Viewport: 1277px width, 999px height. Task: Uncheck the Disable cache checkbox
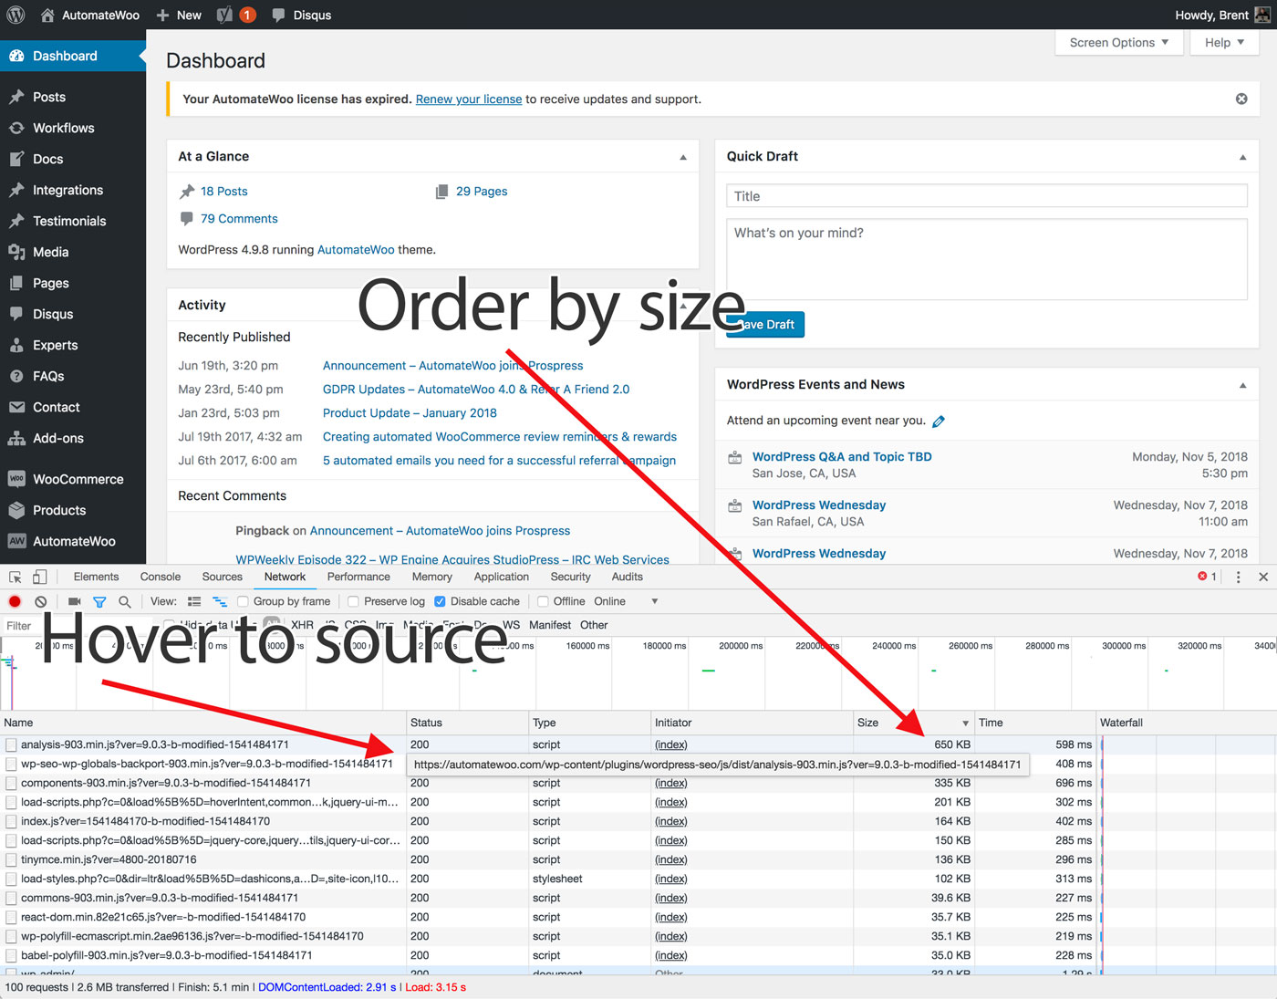[440, 601]
